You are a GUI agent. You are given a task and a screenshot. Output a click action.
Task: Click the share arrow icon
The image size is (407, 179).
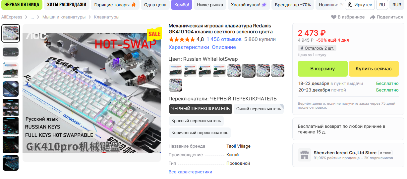(x=373, y=17)
